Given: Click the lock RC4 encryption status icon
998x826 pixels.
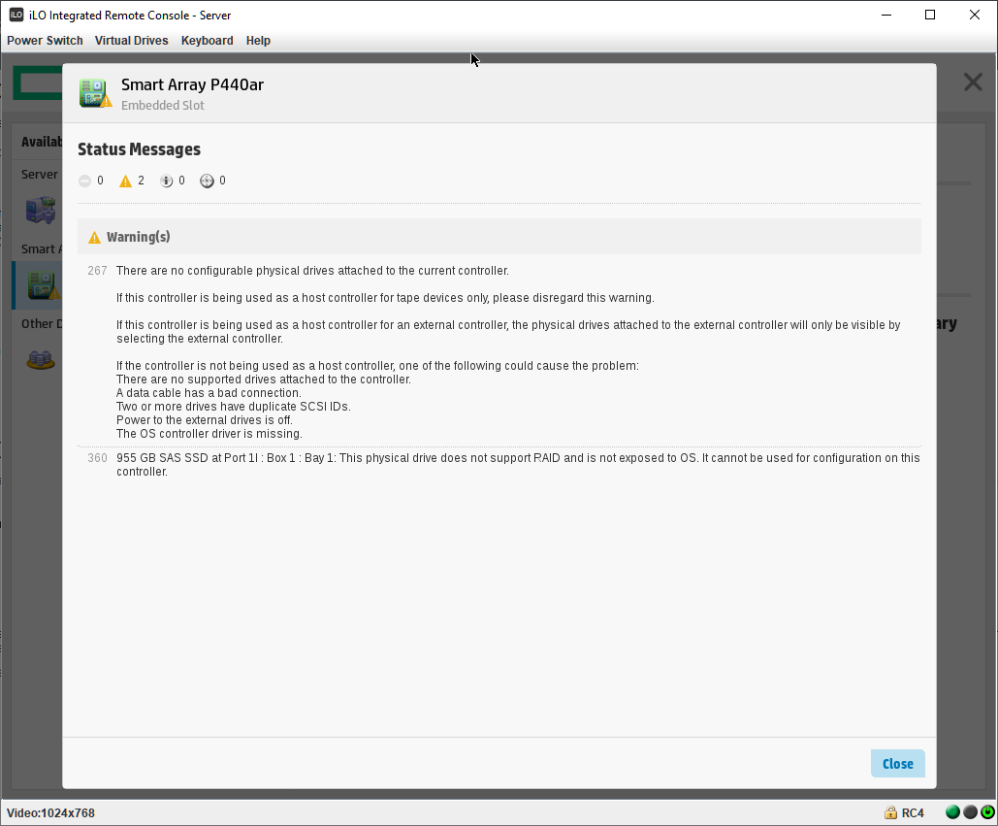Looking at the screenshot, I should [x=890, y=812].
